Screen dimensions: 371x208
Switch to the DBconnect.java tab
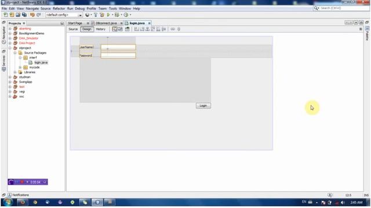[106, 23]
